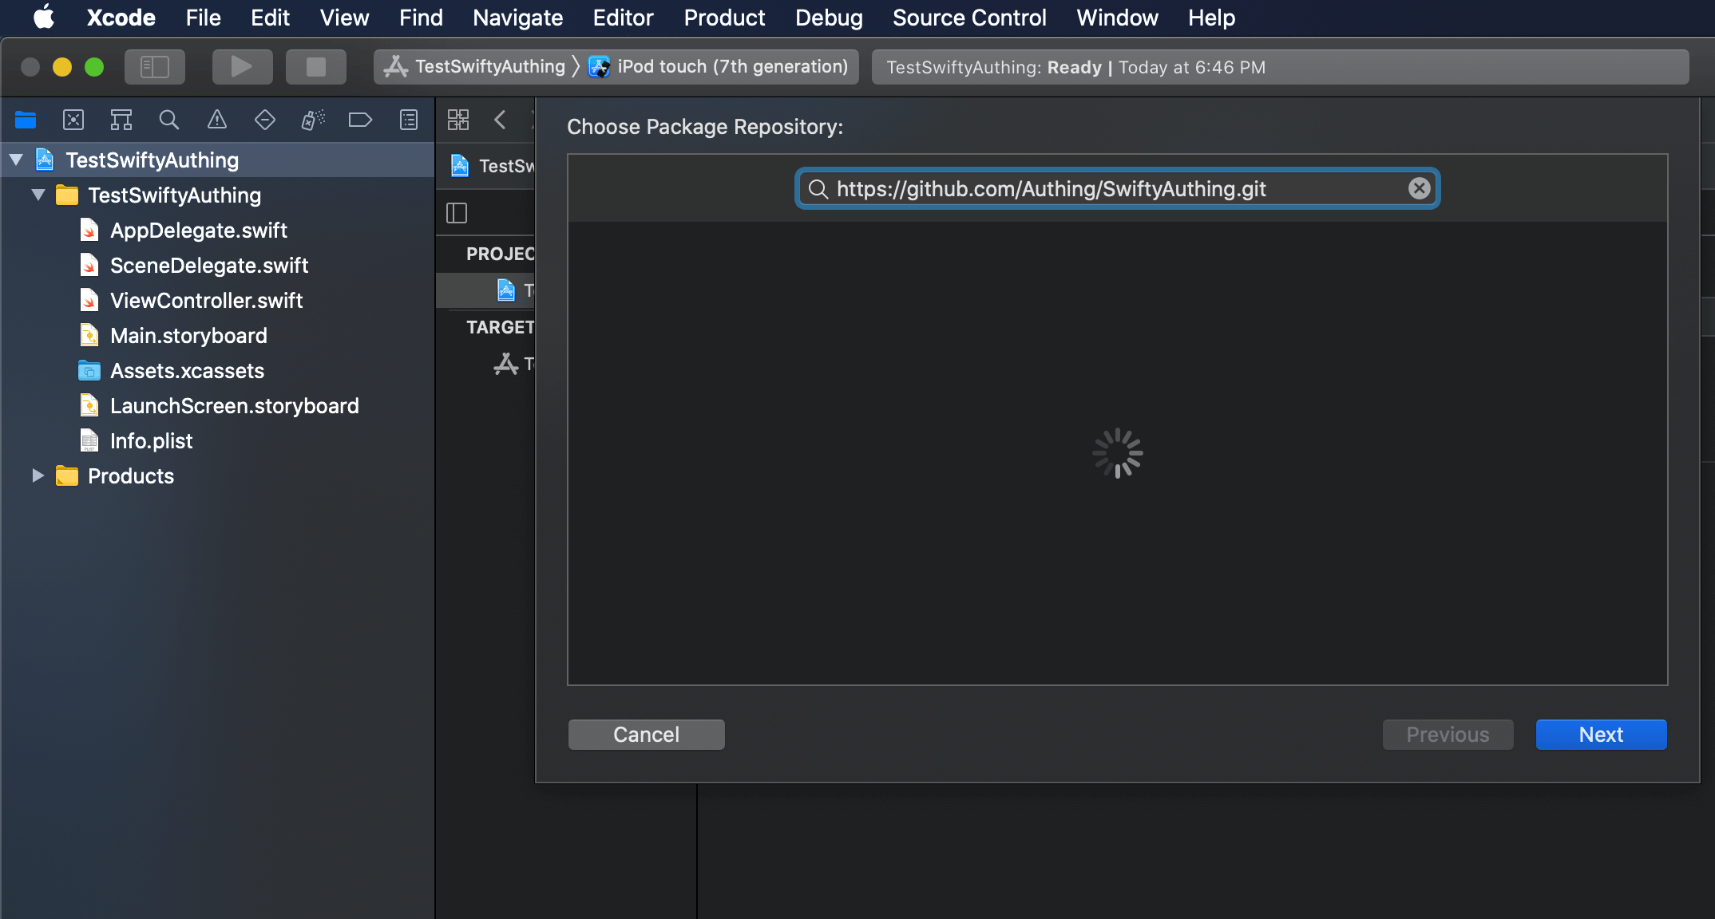The width and height of the screenshot is (1715, 919).
Task: Clear the repository URL search field
Action: click(1419, 188)
